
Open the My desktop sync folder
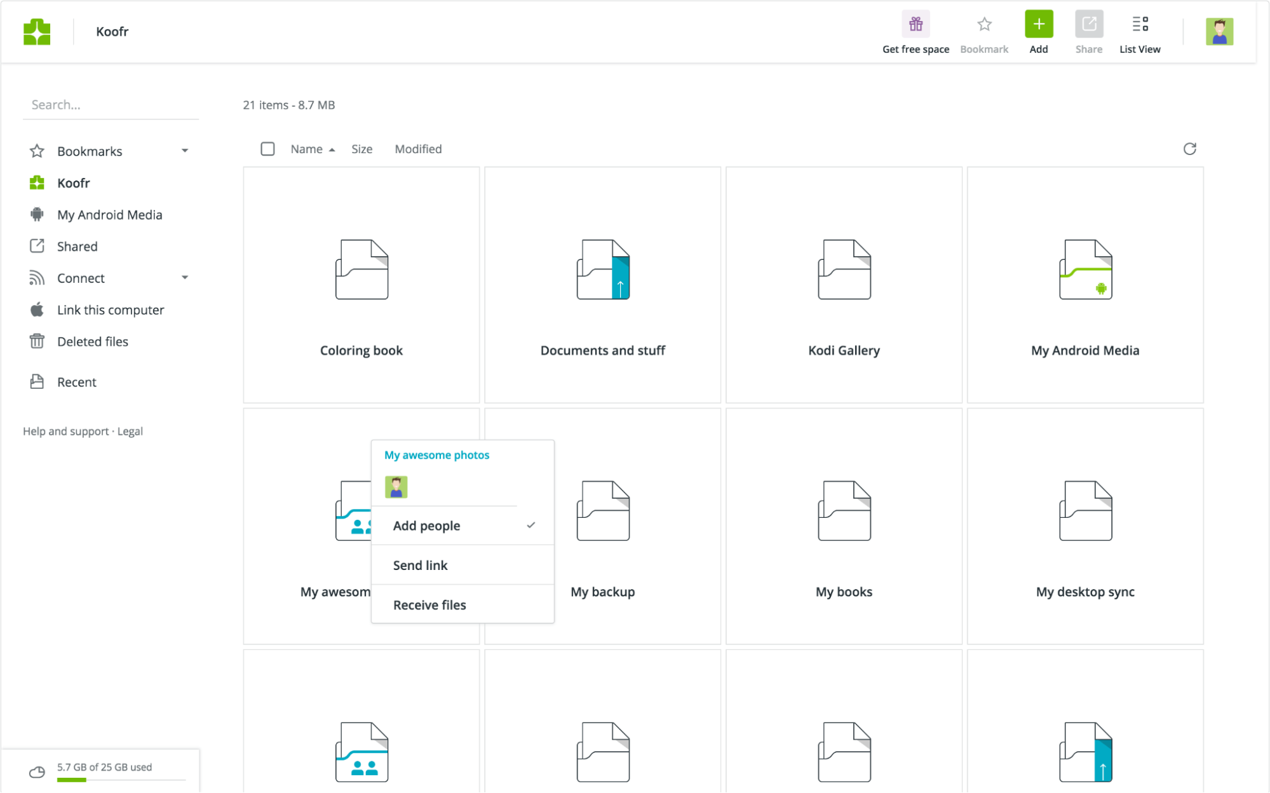[x=1085, y=527]
